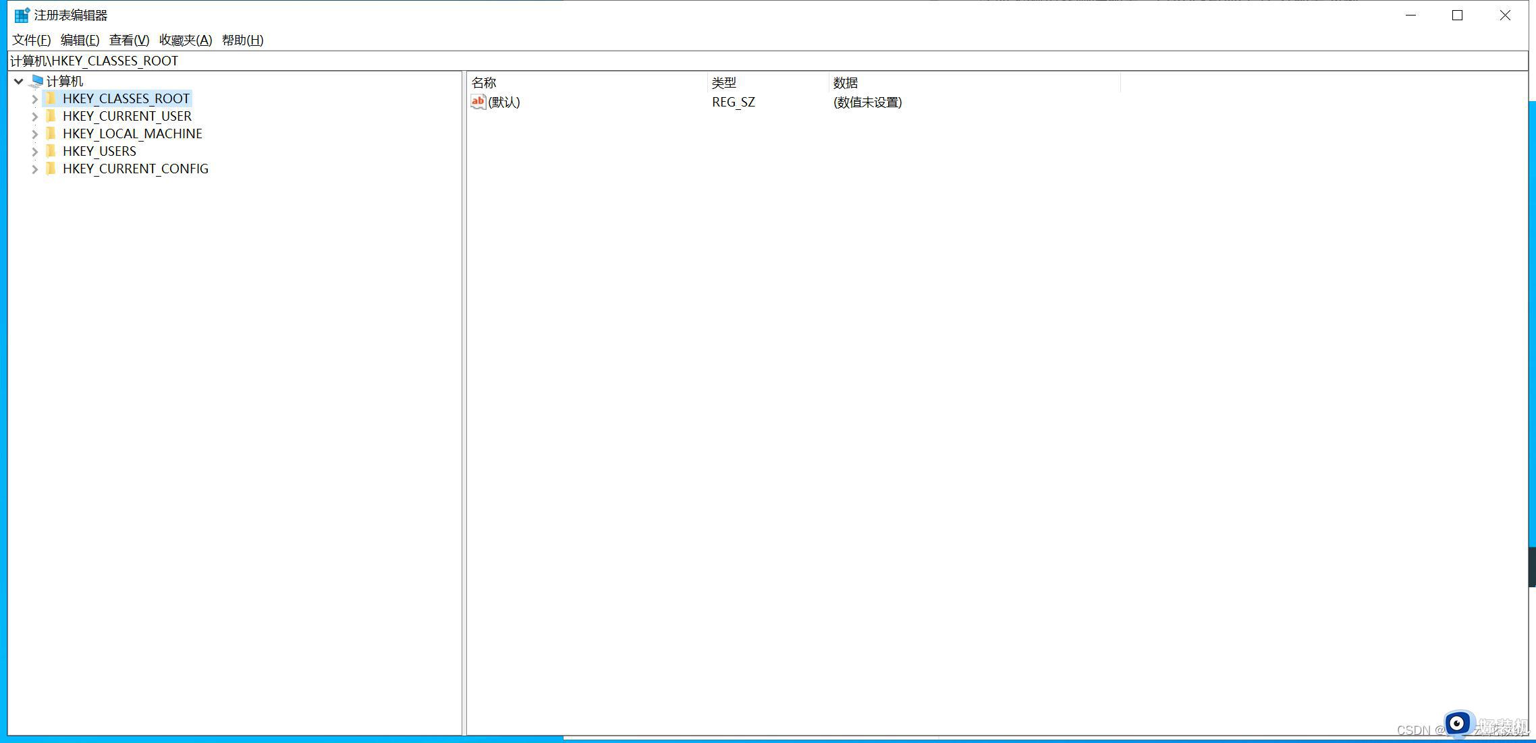Open the 收藏夹(A) menu
This screenshot has width=1536, height=743.
click(x=186, y=40)
